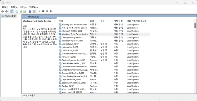197x101 pixels.
Task: Click the gear icon beside AarSvc_2df87
Action: pos(60,86)
